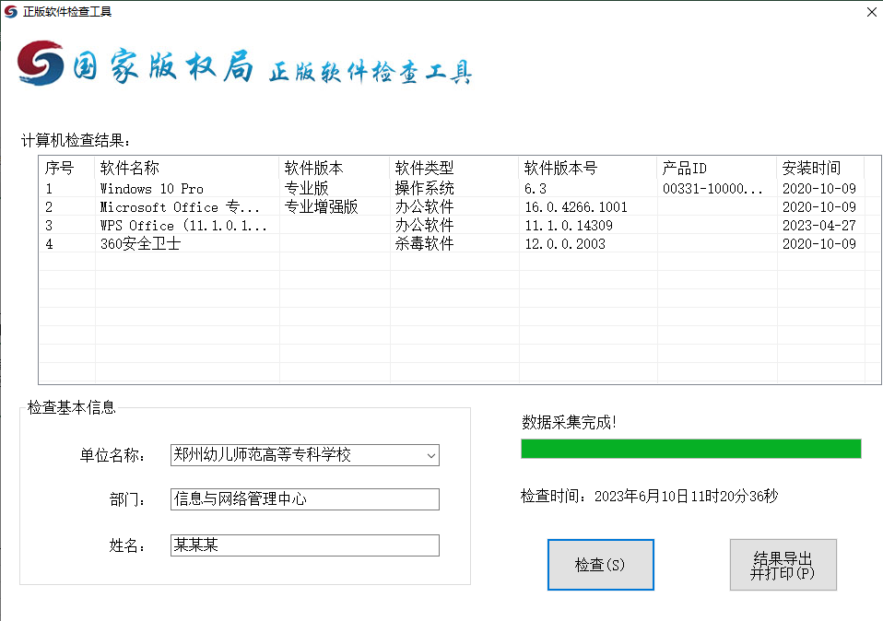
Task: Click the 产品ID column header
Action: coord(717,168)
